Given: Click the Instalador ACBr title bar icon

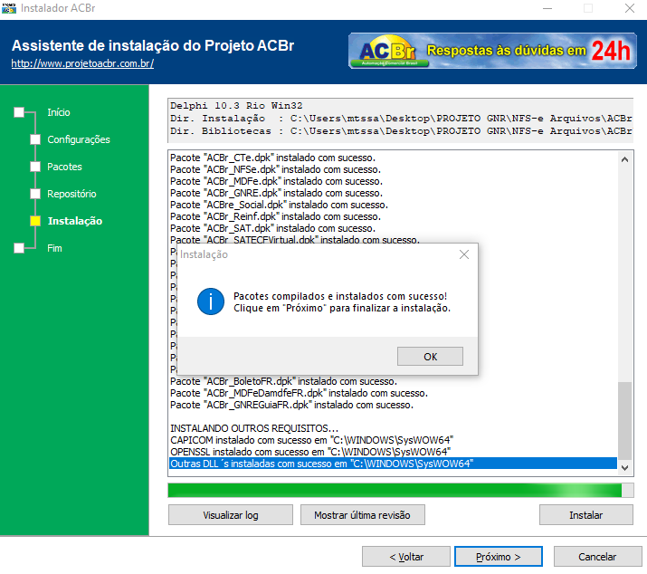Looking at the screenshot, I should 9,8.
